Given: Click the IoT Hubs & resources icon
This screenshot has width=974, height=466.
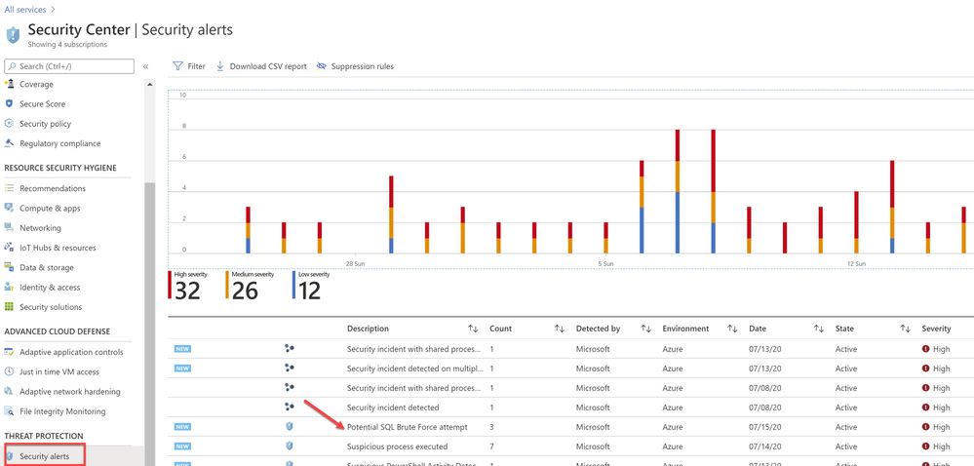Looking at the screenshot, I should coord(9,248).
